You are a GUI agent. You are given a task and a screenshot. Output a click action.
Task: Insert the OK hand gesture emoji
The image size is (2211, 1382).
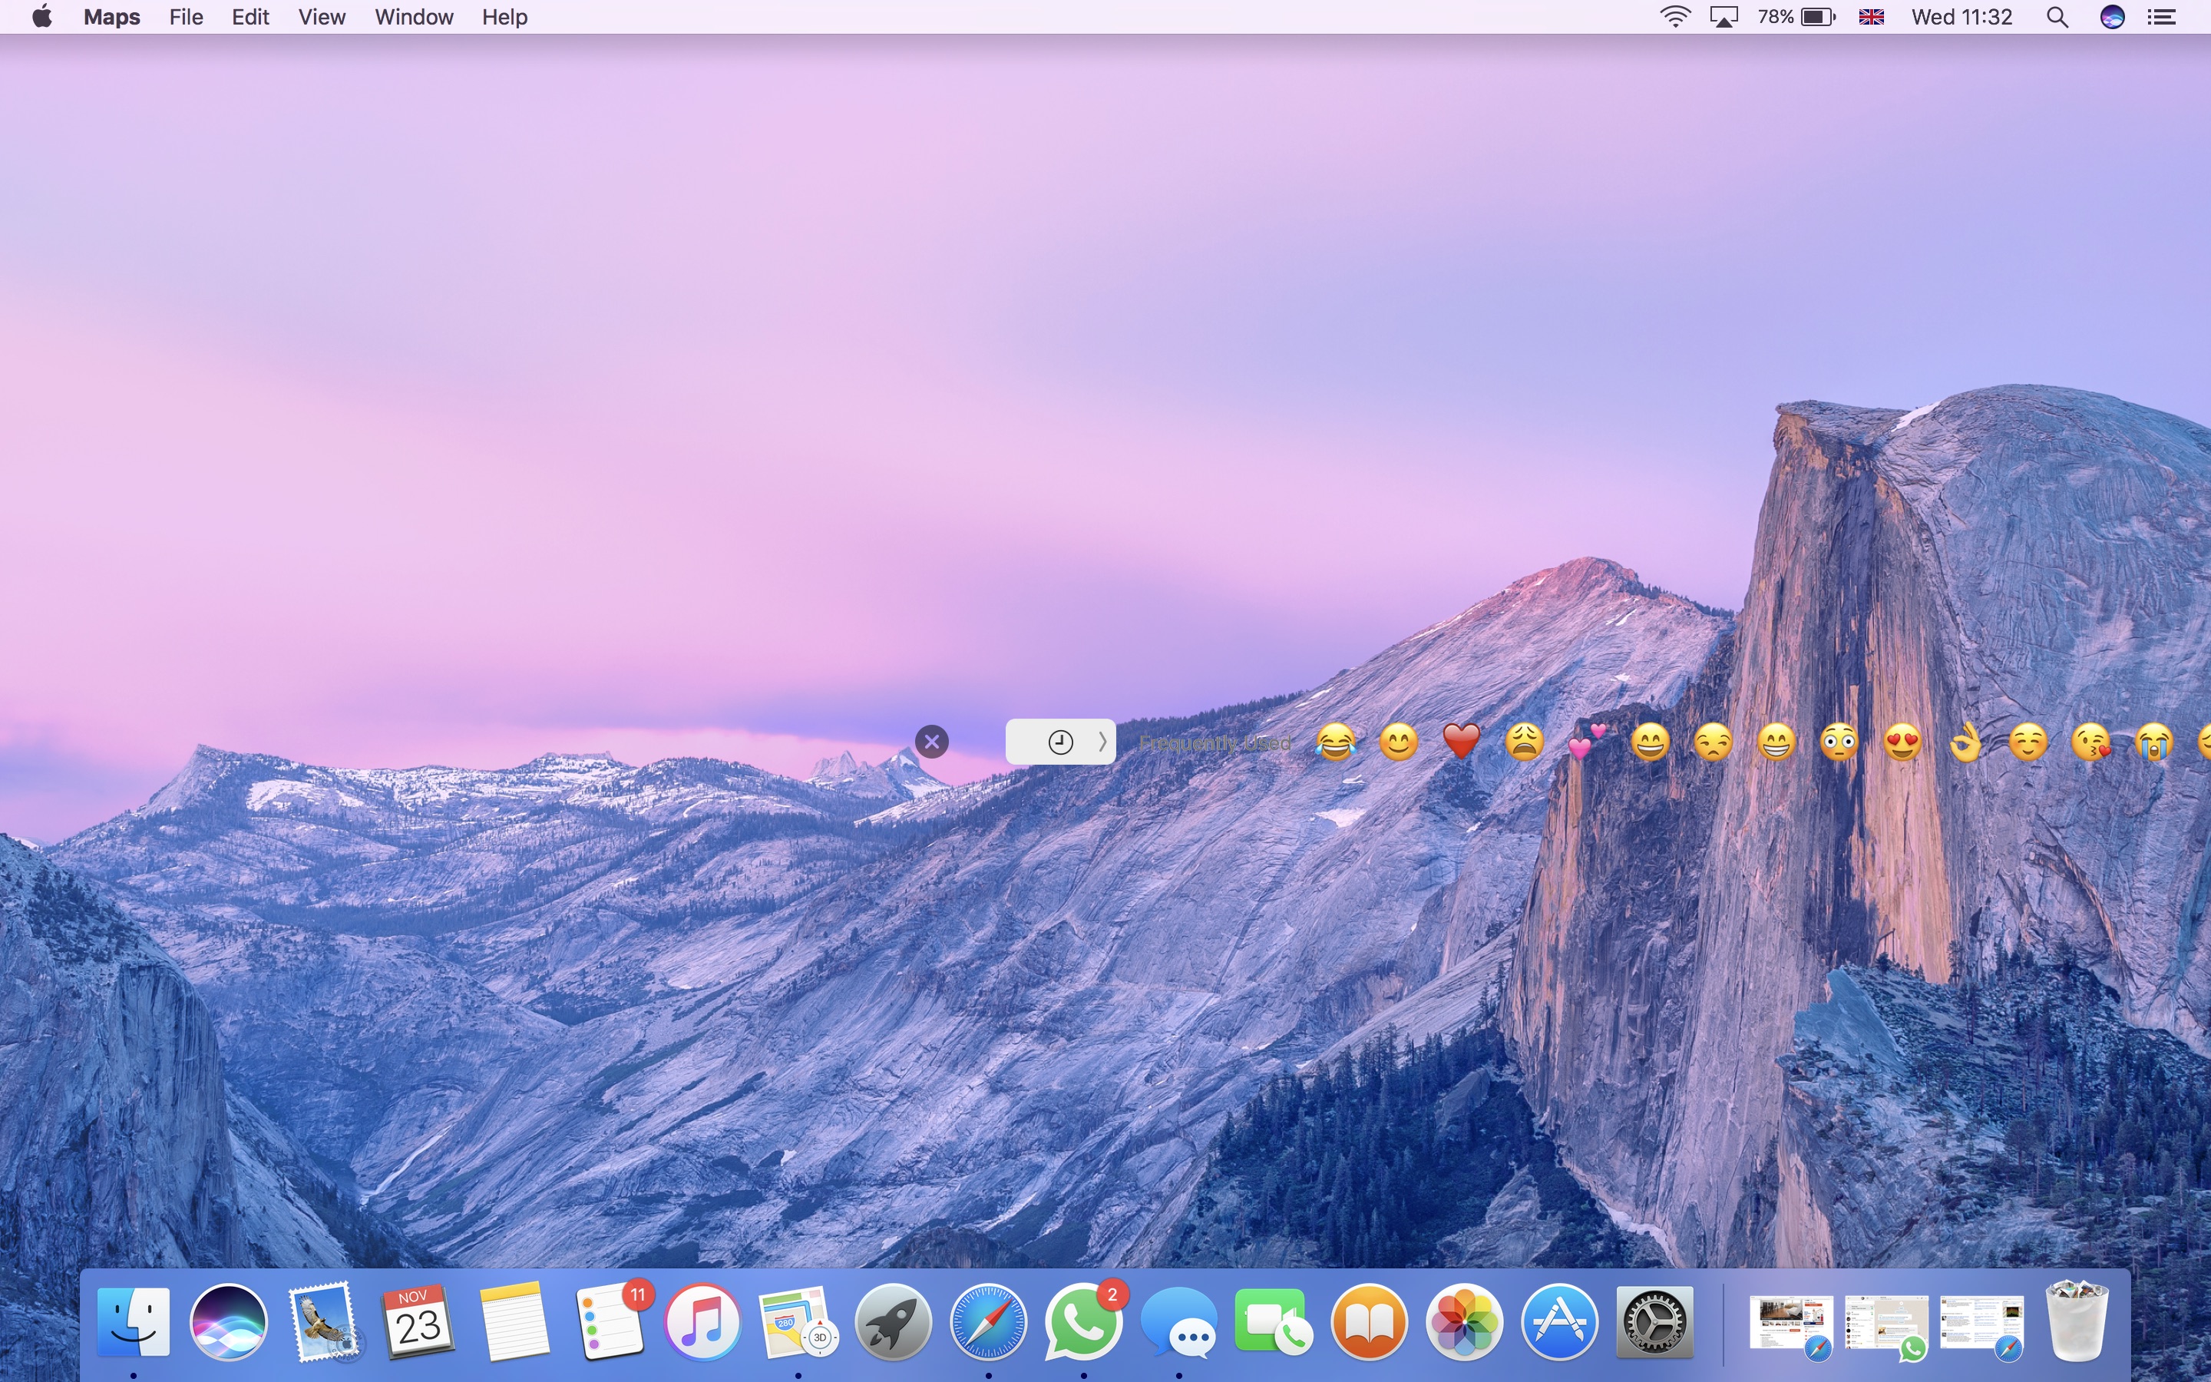(1965, 742)
